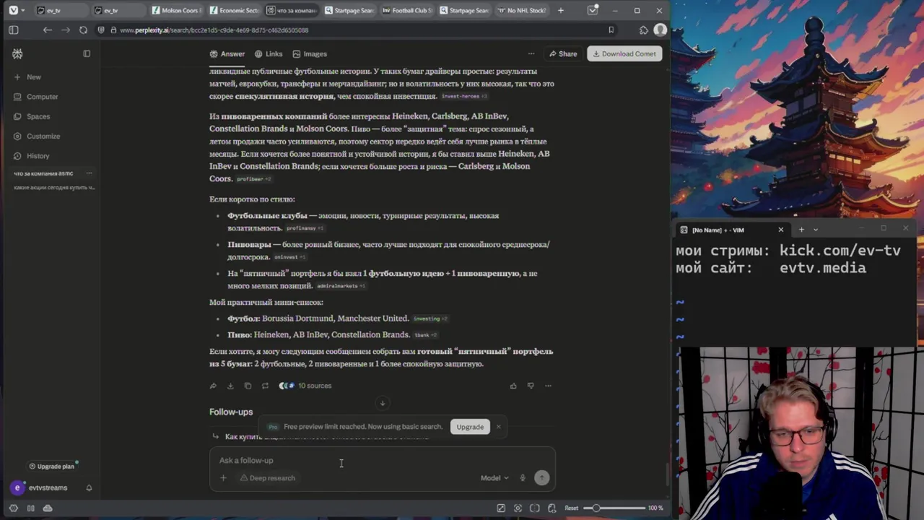Share answer via arrow icon
Viewport: 924px width, 520px height.
[x=213, y=386]
